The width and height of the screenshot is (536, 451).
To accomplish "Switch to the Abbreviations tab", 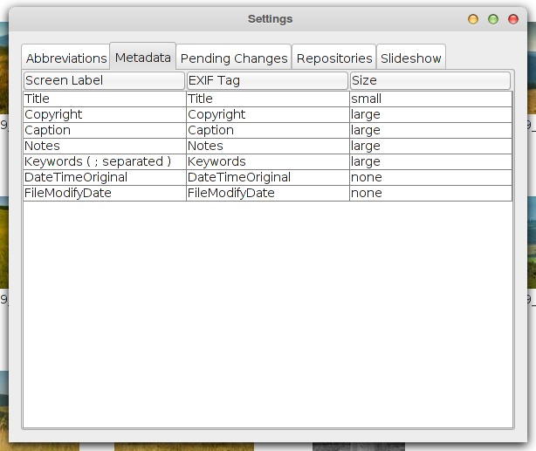I will pos(65,58).
